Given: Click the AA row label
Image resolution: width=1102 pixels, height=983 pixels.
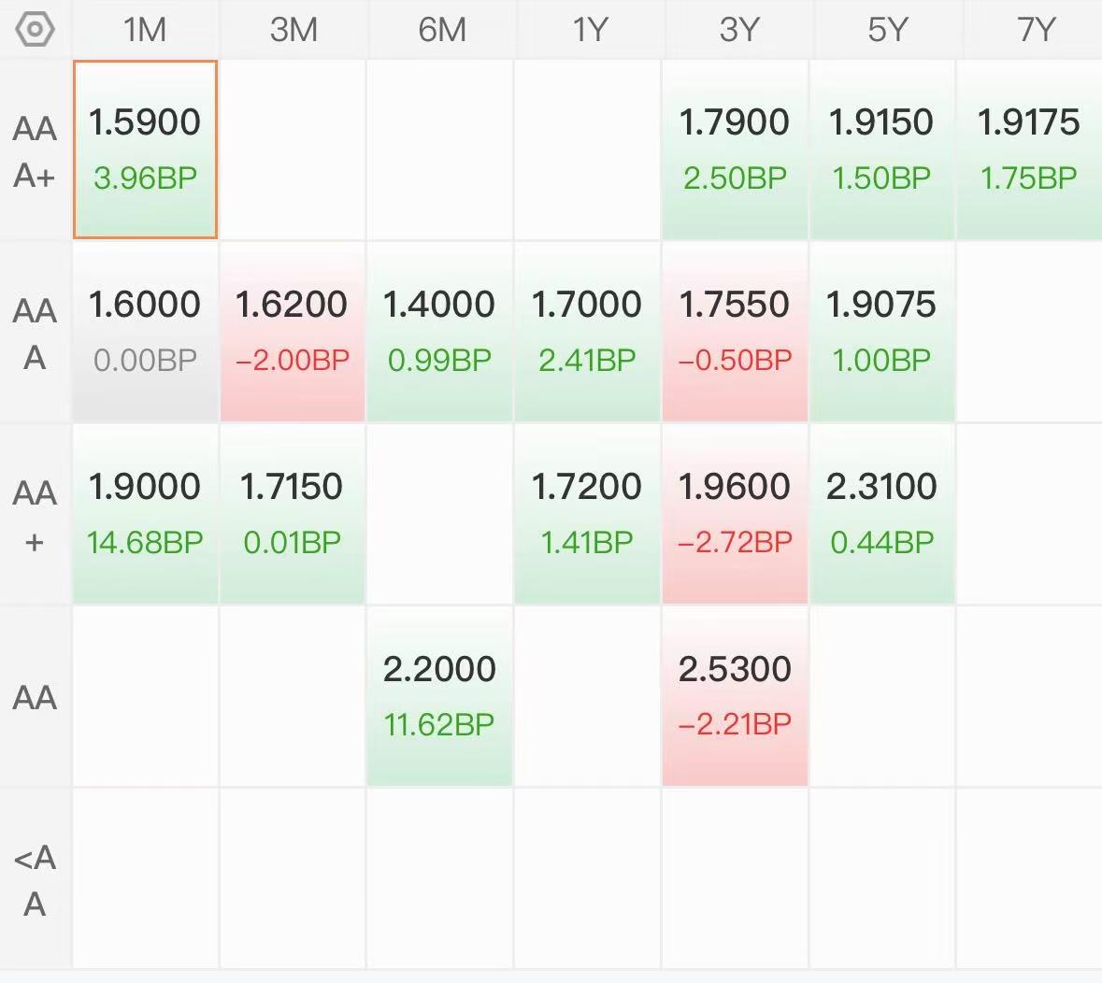Looking at the screenshot, I should tap(35, 697).
